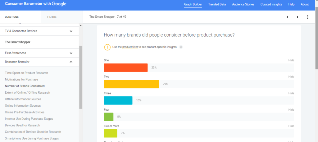The width and height of the screenshot is (318, 142).
Task: Go to next chart with right arrow
Action: (298, 17)
